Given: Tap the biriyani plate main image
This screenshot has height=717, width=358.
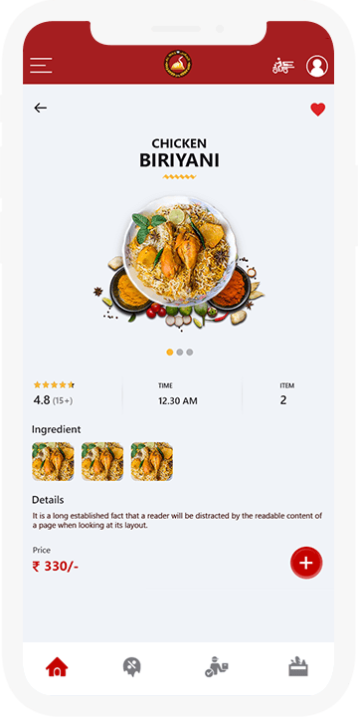Looking at the screenshot, I should point(179,262).
